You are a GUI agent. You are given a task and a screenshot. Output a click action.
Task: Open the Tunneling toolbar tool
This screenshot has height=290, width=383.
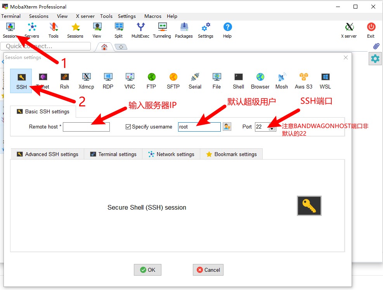(162, 30)
